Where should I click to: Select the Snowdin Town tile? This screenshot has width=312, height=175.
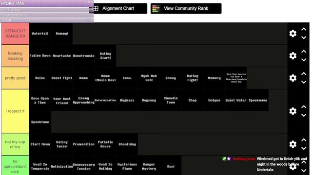click(x=171, y=100)
